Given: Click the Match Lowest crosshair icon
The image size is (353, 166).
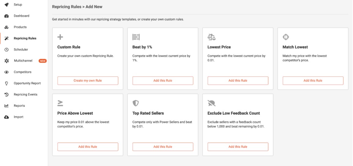Looking at the screenshot, I should (286, 37).
